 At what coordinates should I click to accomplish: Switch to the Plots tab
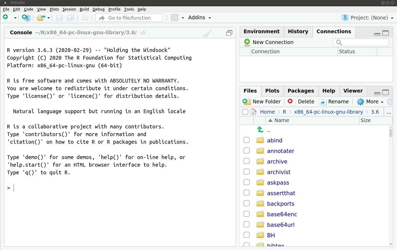pos(272,91)
